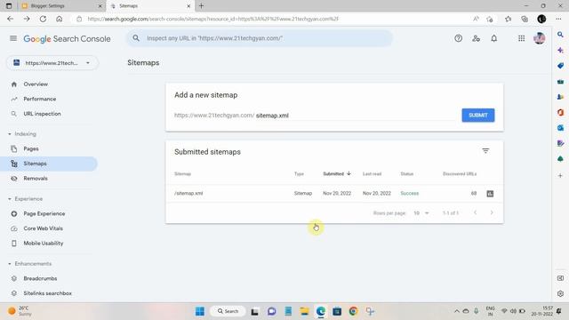Open the browser settings ellipsis menu

point(558,19)
